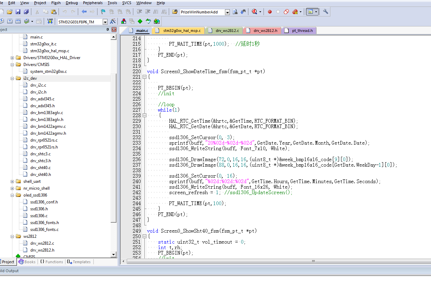Insert a breakpoint with the red dot icon
This screenshot has width=431, height=289.
[270, 12]
